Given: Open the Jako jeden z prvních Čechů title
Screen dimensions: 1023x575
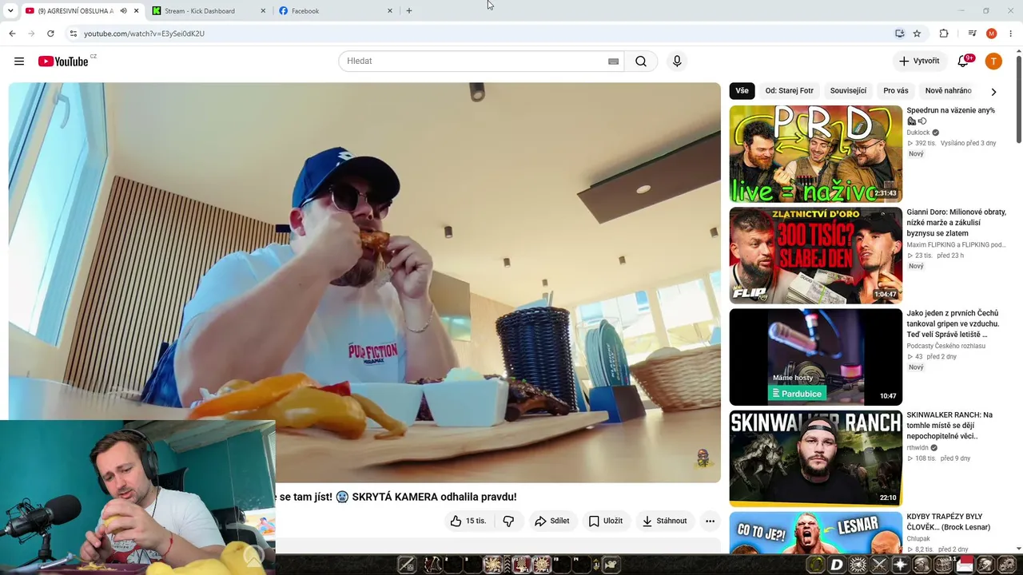Looking at the screenshot, I should coord(953,323).
